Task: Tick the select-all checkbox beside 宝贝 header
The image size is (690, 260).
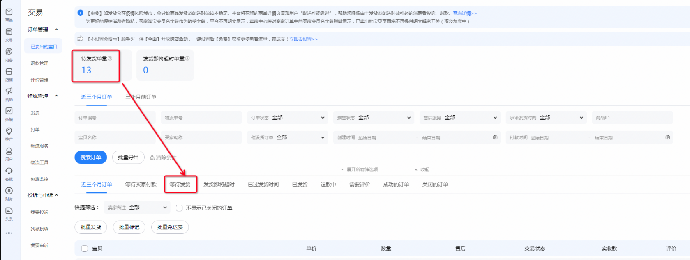Action: click(85, 249)
